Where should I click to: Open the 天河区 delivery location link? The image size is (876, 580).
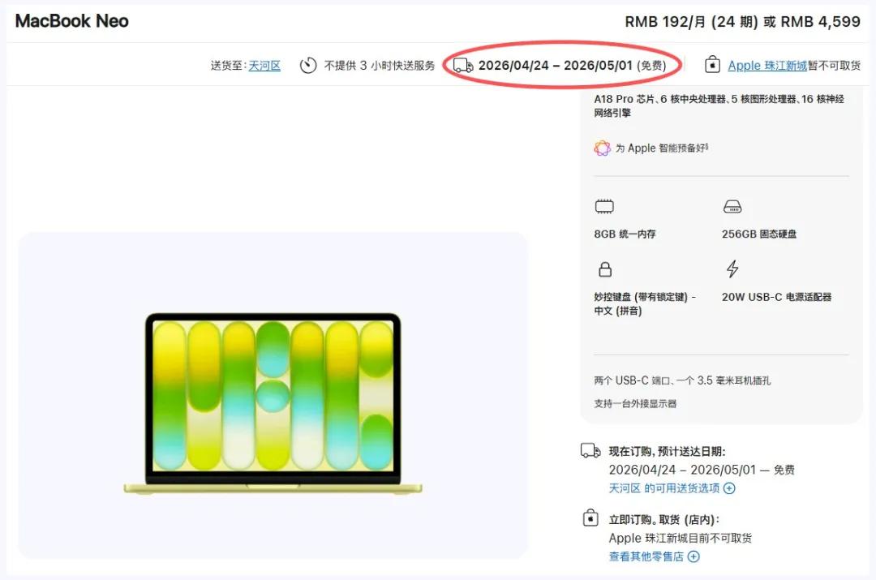point(264,66)
